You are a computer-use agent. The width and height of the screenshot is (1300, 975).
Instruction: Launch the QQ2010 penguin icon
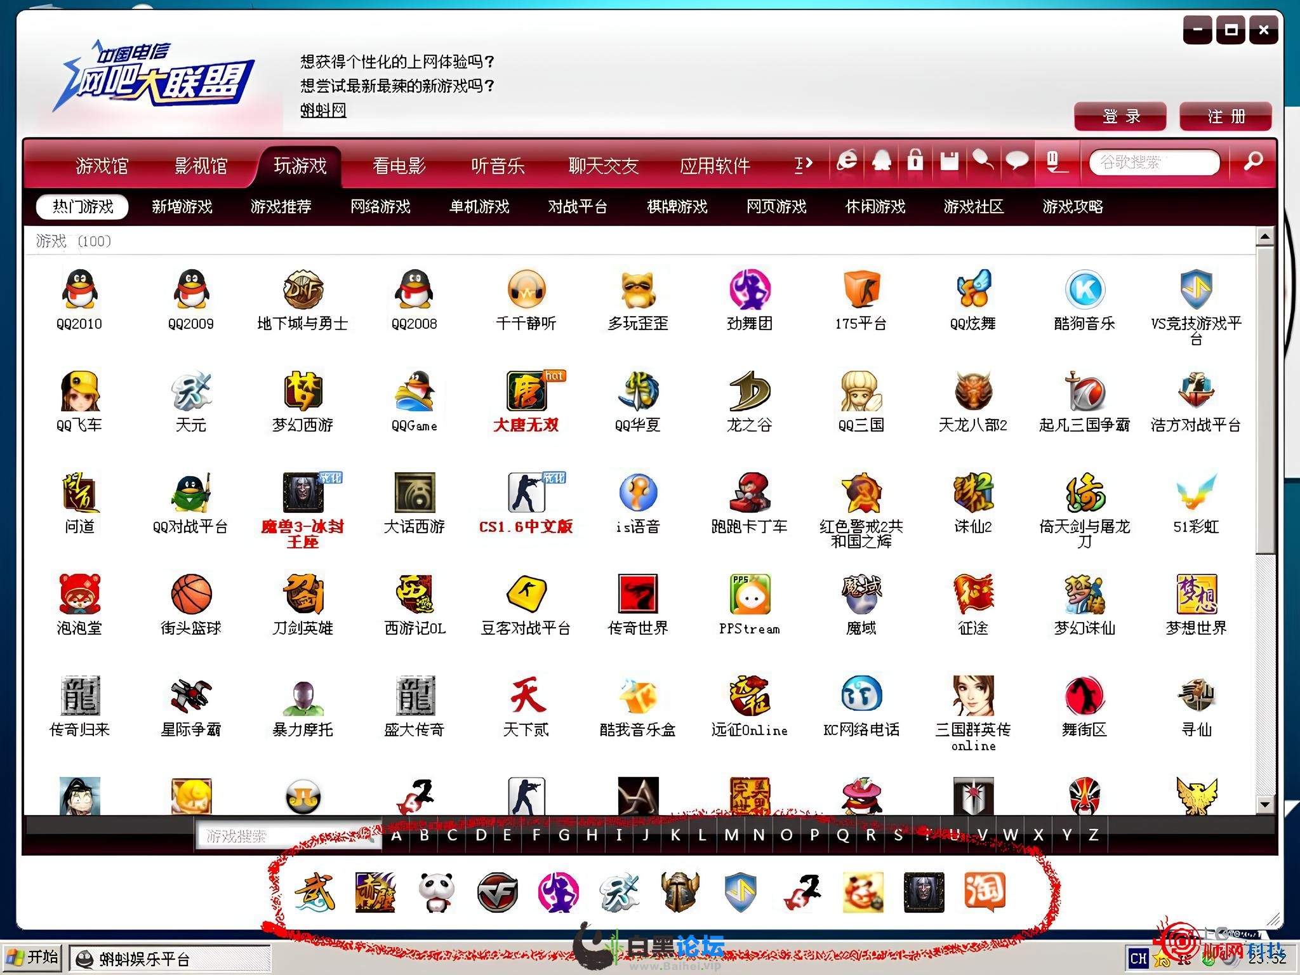coord(79,289)
